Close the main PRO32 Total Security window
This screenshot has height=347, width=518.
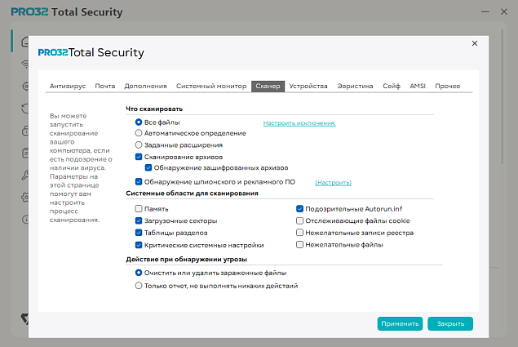[504, 12]
